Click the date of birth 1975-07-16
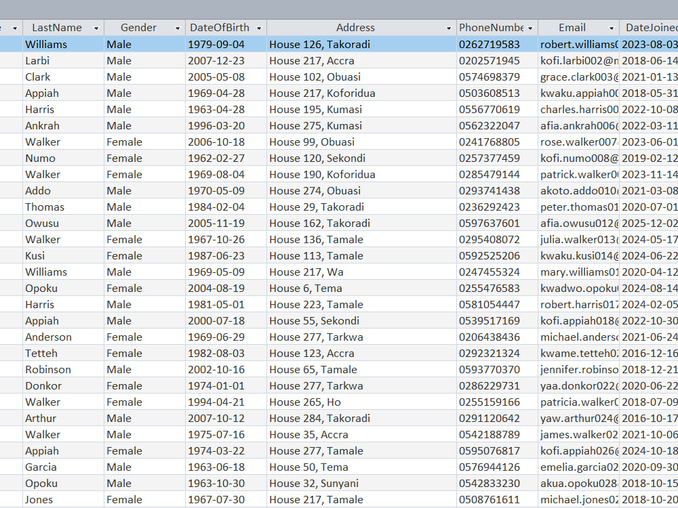 coord(226,435)
